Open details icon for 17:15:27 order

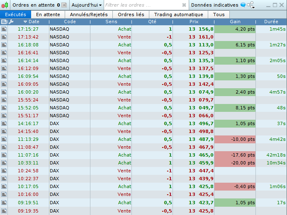tap(4, 29)
